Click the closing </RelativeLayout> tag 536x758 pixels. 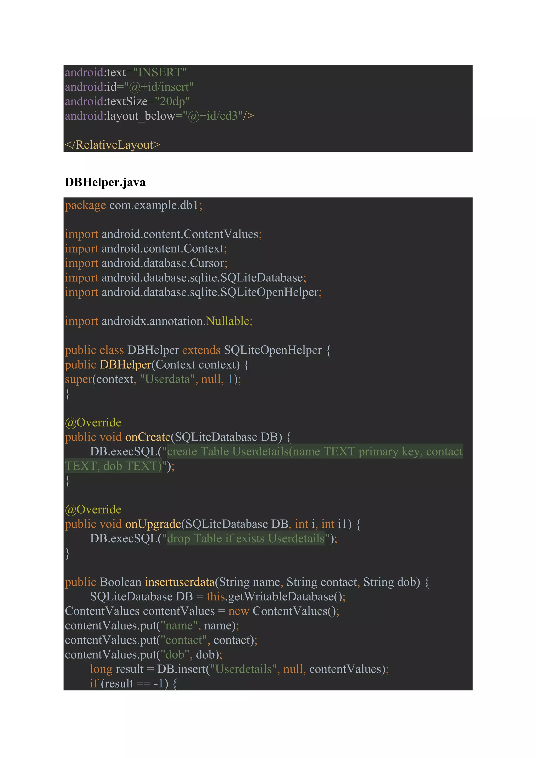click(x=112, y=145)
